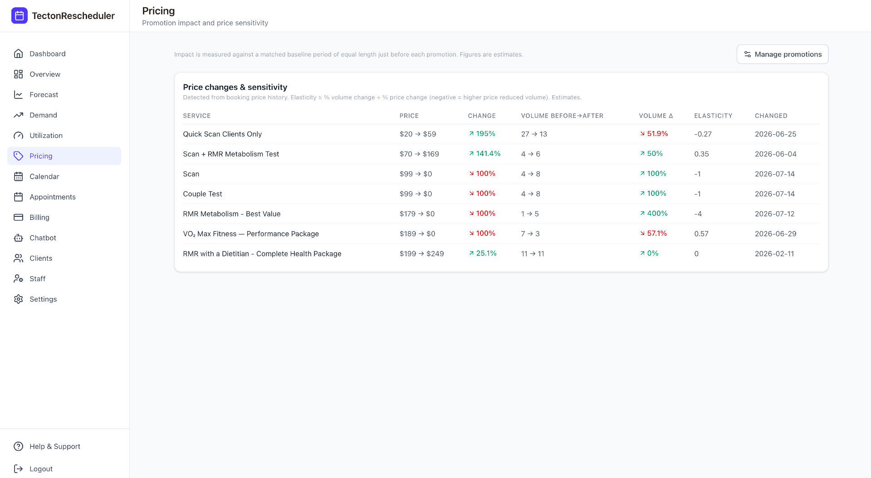
Task: Click the PRICE column header
Action: 409,116
